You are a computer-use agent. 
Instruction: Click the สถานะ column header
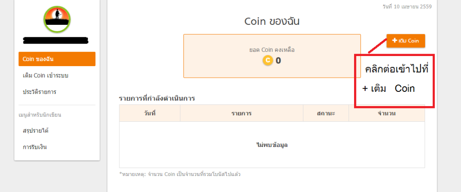coord(326,113)
